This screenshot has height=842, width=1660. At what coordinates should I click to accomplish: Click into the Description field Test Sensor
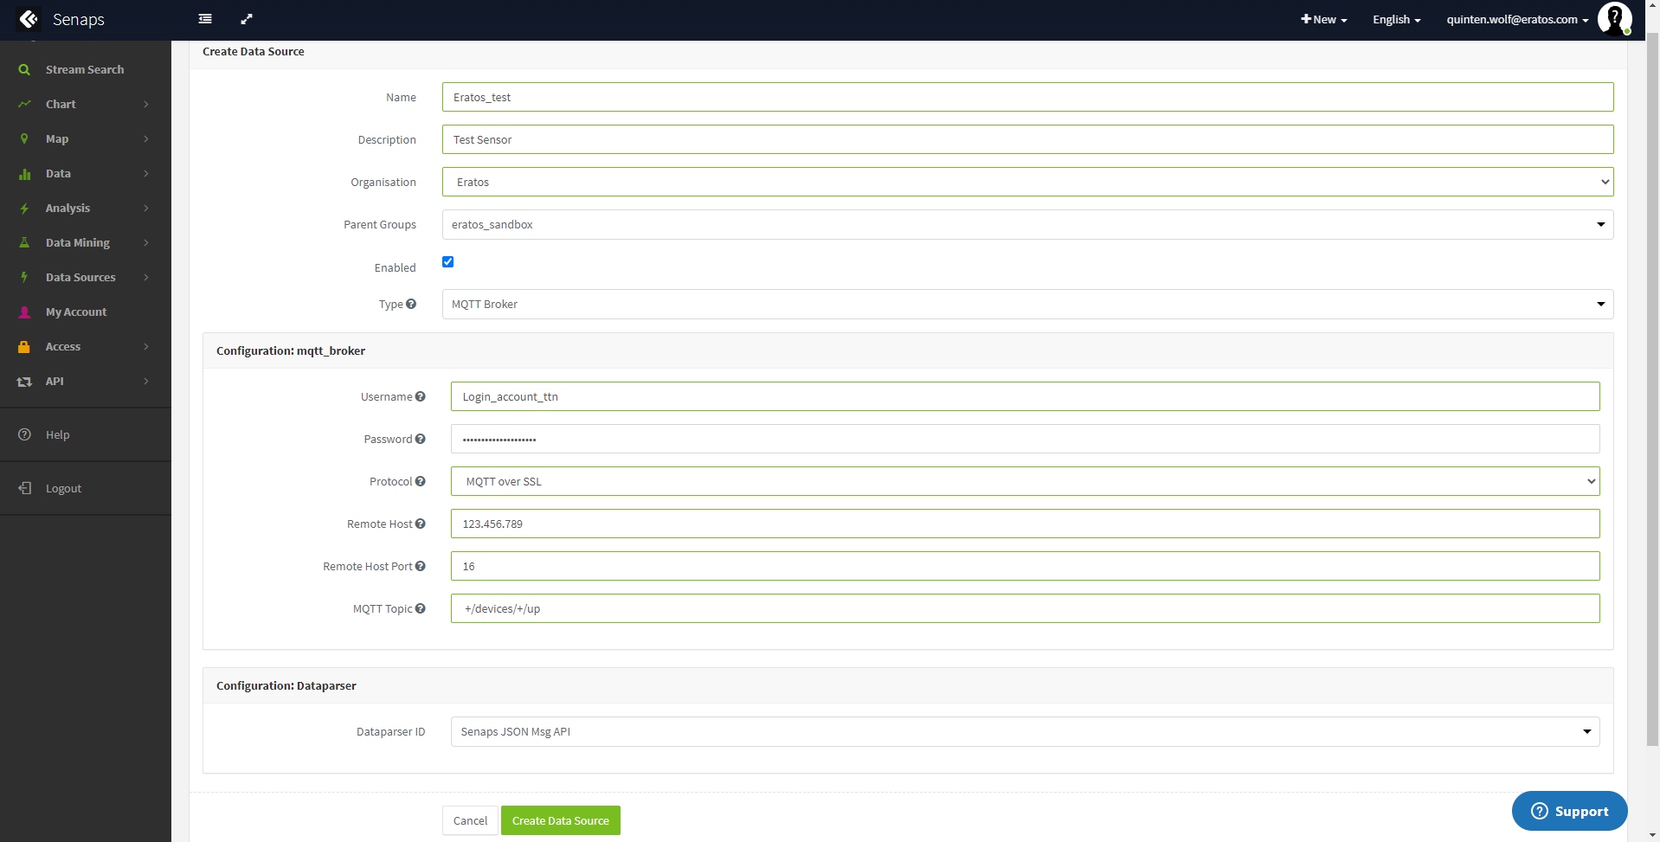1027,139
